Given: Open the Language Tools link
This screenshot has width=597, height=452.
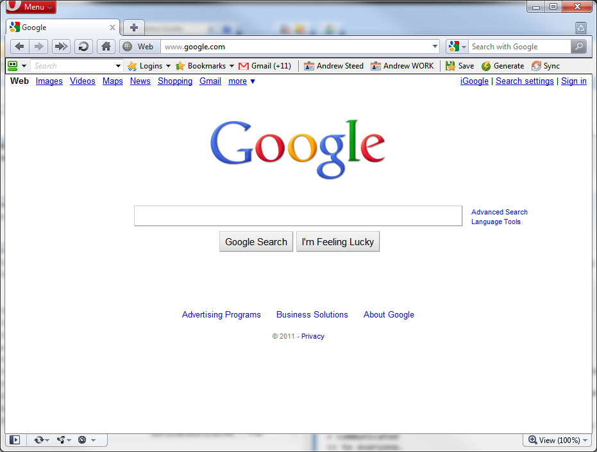Looking at the screenshot, I should 496,222.
